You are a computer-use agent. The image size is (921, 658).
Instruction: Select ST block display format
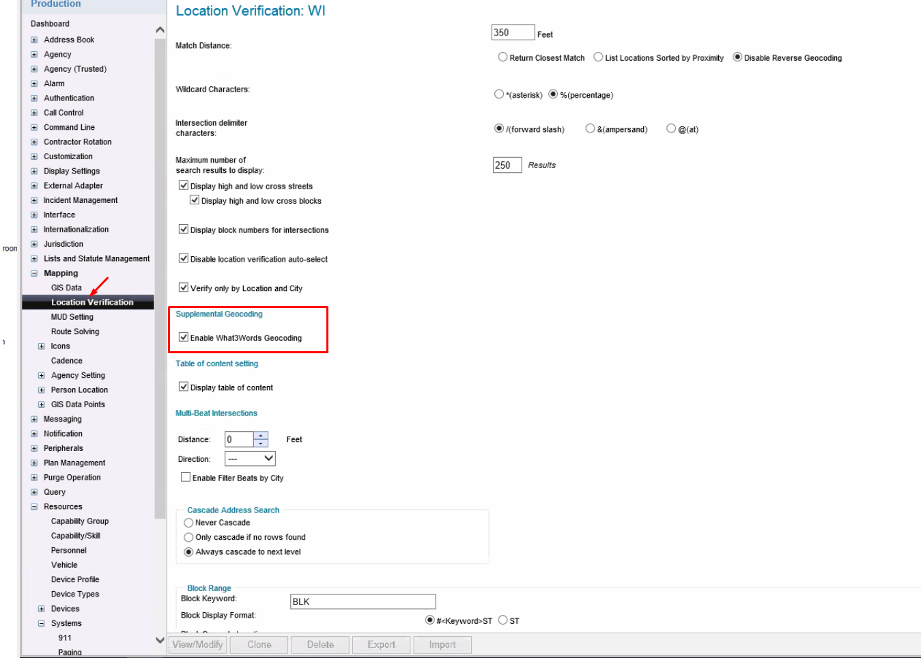pyautogui.click(x=502, y=620)
